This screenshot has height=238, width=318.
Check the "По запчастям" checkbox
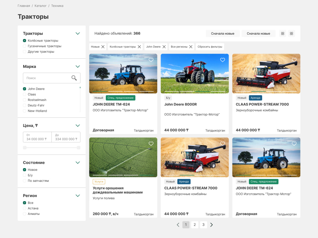24,181
